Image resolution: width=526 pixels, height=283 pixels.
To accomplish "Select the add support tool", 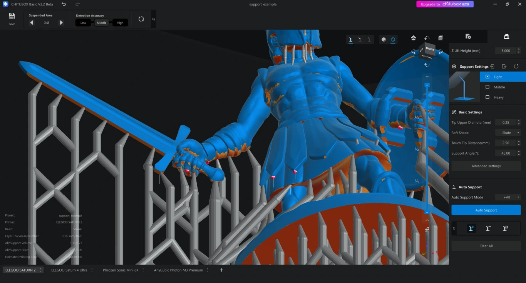I will click(471, 228).
